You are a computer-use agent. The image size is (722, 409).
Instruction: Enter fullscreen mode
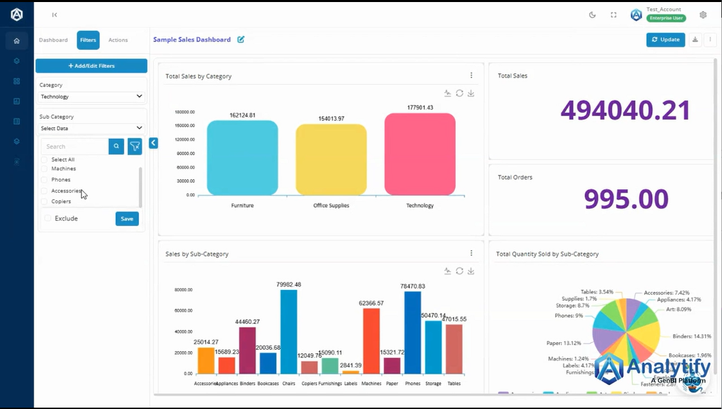click(x=613, y=15)
